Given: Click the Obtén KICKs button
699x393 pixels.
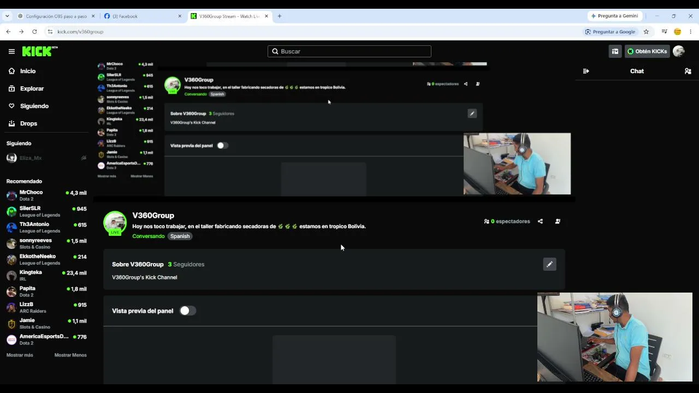Looking at the screenshot, I should 647,51.
